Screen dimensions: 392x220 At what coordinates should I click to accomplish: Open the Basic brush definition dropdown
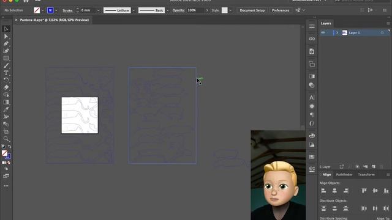pos(167,10)
